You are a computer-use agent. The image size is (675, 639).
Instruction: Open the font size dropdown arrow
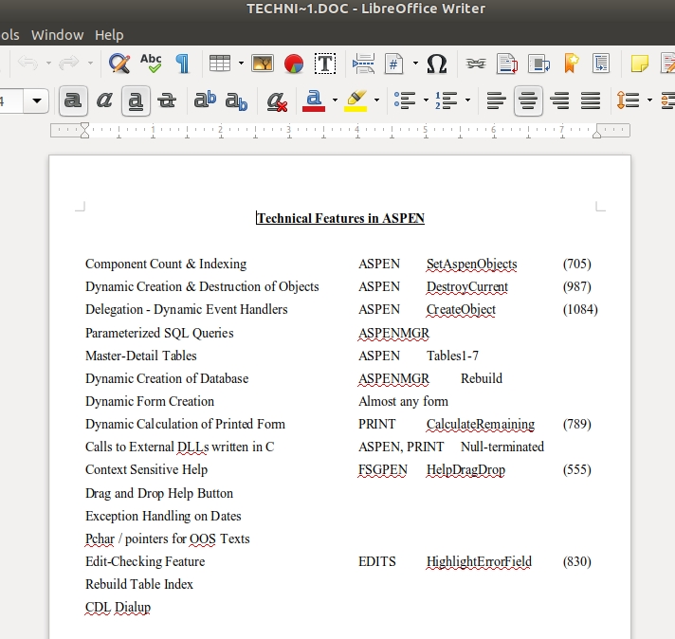pos(37,101)
